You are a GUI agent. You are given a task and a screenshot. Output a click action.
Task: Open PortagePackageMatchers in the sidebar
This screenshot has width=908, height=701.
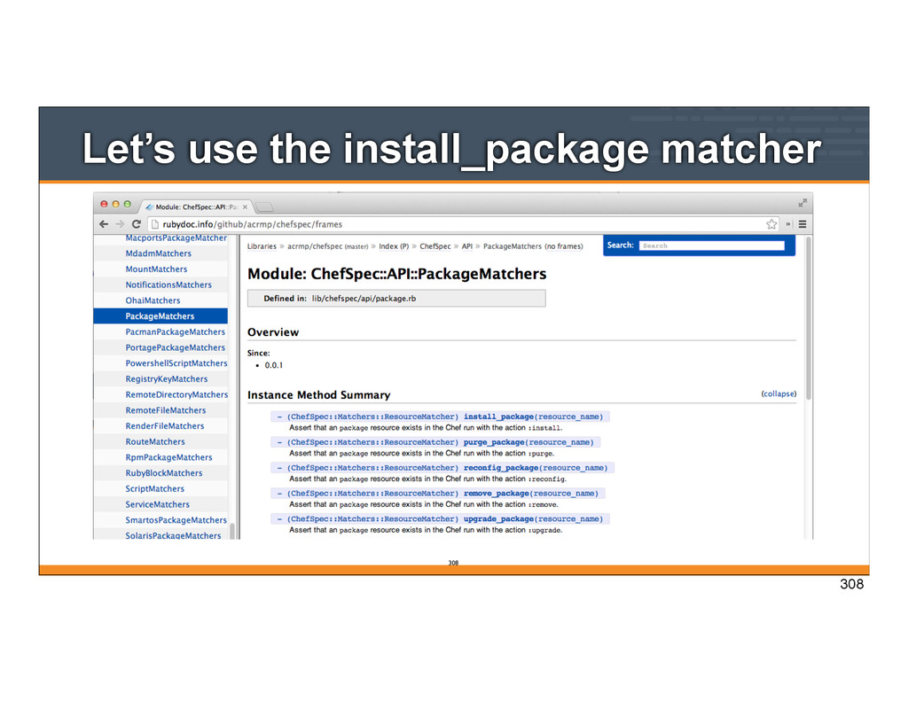(175, 347)
